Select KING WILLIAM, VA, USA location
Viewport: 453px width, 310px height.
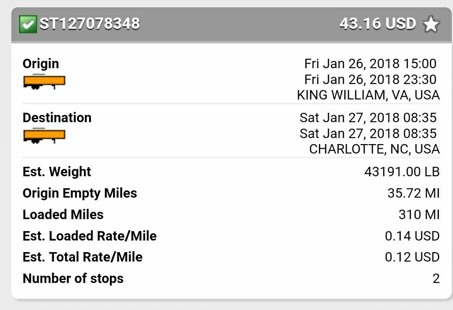point(368,95)
